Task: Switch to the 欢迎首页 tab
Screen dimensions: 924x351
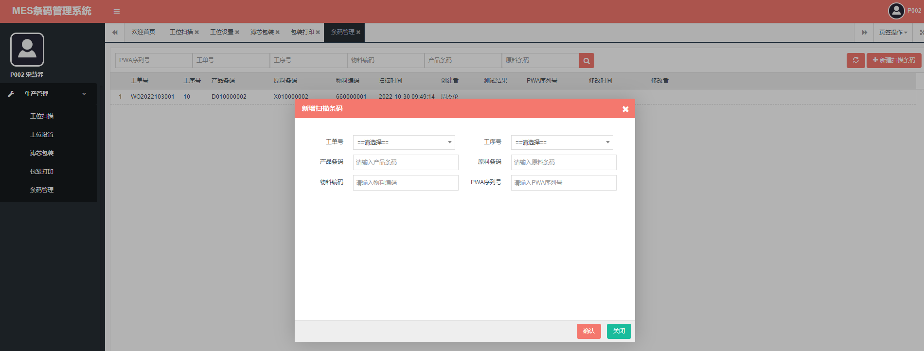Action: (x=143, y=32)
